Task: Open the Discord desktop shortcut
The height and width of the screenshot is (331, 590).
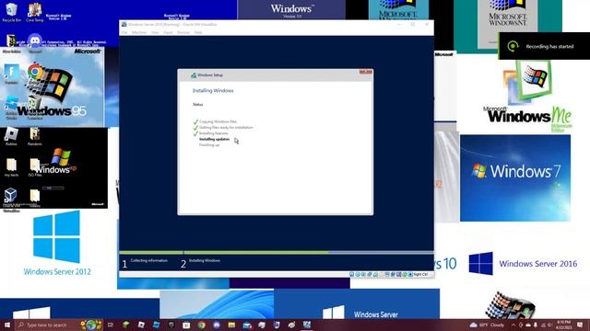Action: (35, 42)
